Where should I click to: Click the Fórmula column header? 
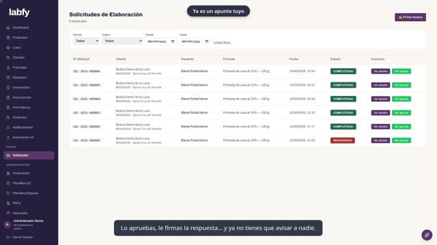tap(229, 59)
